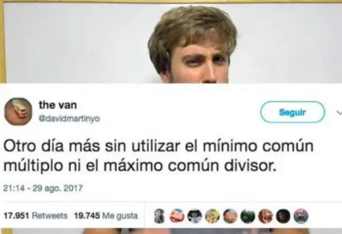Open the @davidmartinyo handle link
342x234 pixels.
pos(69,119)
